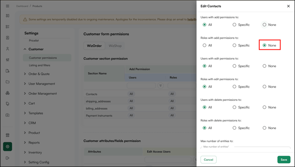Click the Products breadcrumb
Viewport: 295px width, 167px height.
point(37,6)
